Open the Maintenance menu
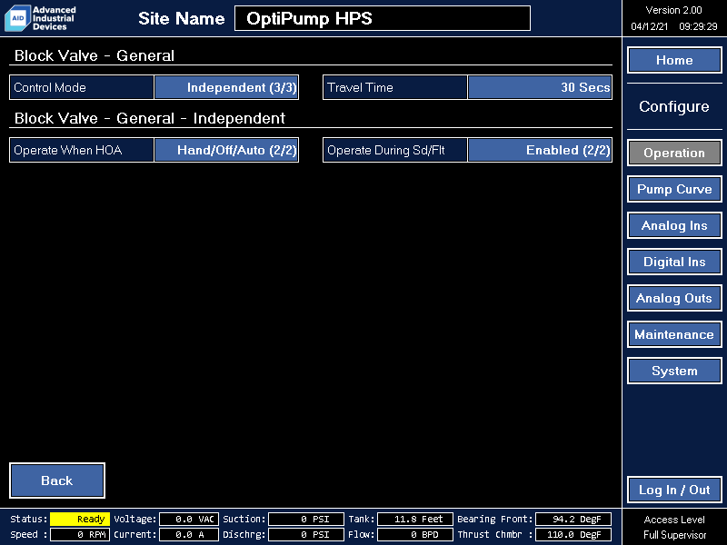727x545 pixels. [x=674, y=334]
